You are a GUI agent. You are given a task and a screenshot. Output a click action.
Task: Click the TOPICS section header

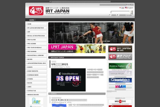77,94
